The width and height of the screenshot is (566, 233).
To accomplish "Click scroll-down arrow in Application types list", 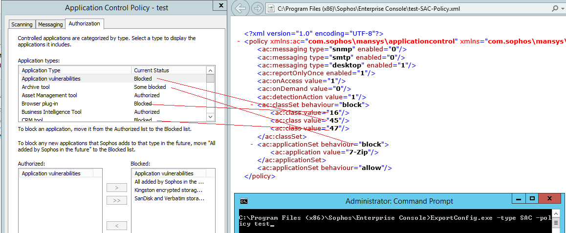I will (210, 117).
